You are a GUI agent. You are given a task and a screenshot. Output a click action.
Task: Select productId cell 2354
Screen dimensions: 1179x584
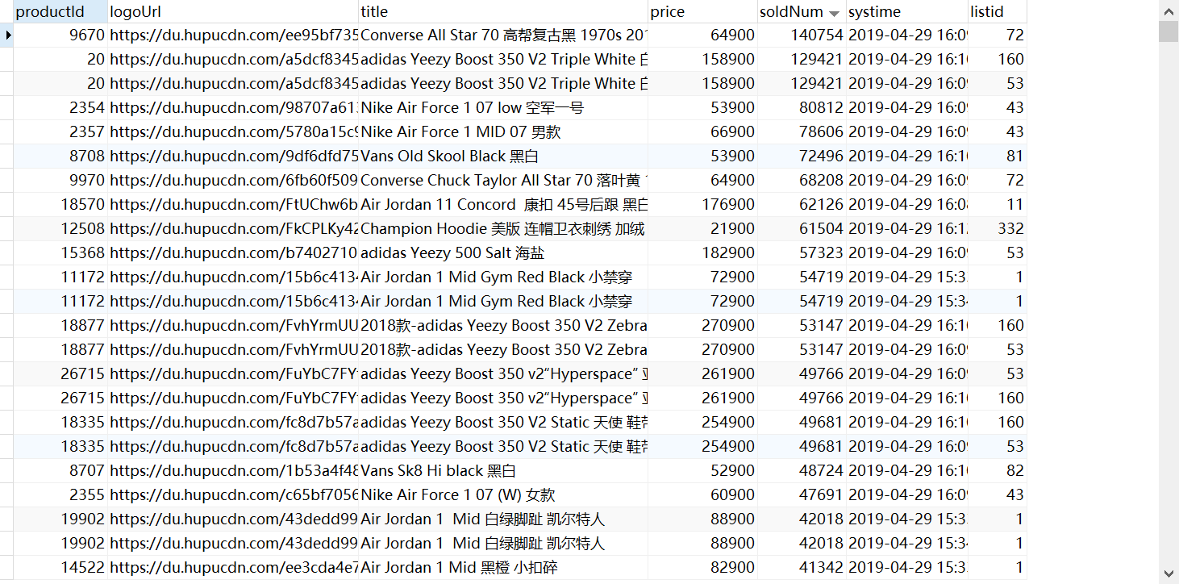tap(60, 108)
